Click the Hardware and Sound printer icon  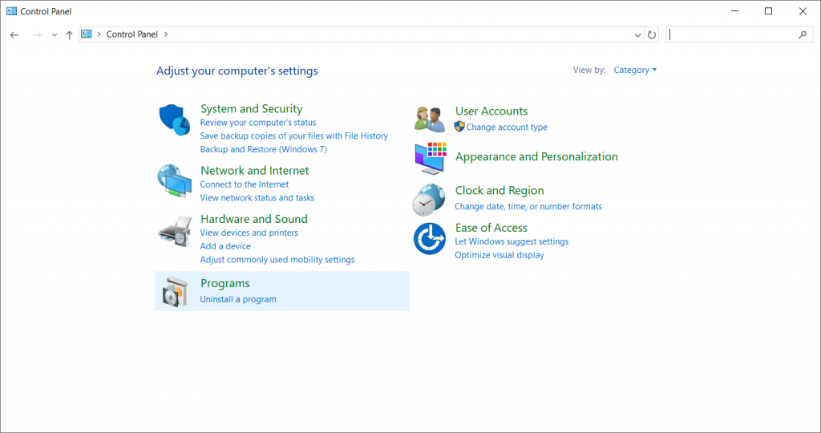175,231
